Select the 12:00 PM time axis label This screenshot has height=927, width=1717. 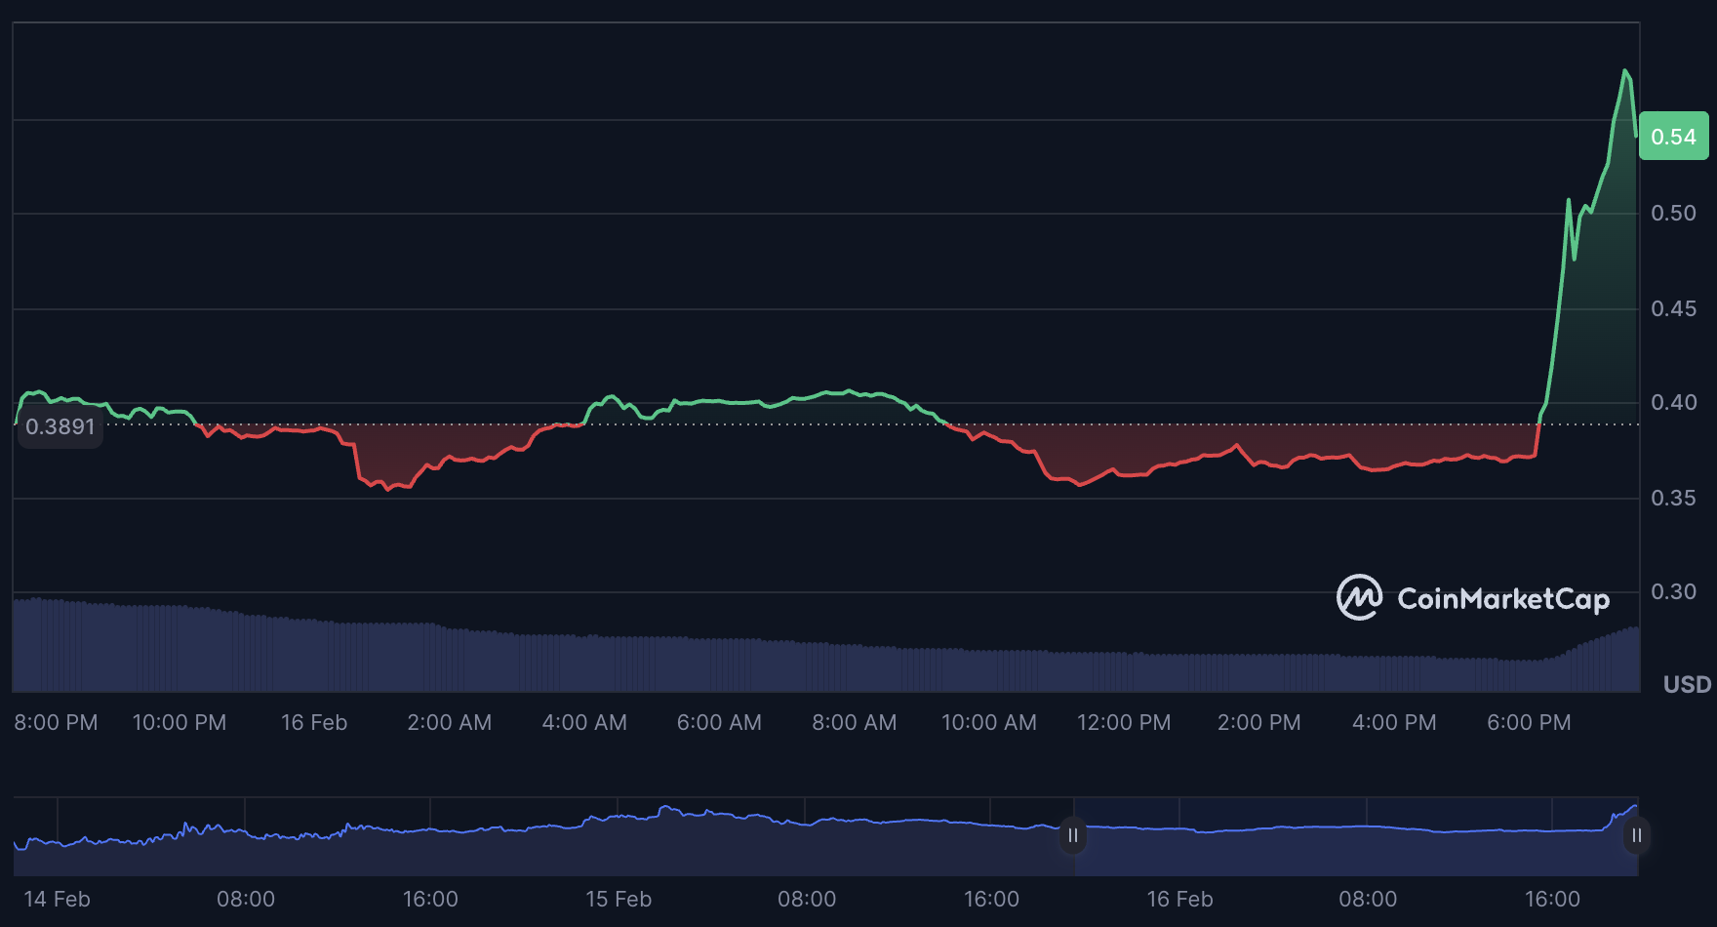pos(1123,722)
